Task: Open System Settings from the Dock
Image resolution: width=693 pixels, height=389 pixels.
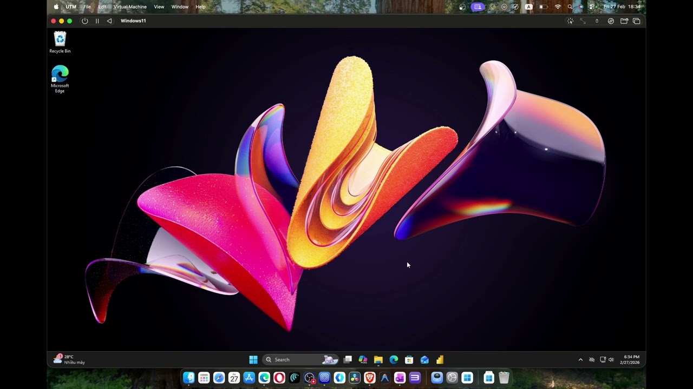Action: (x=452, y=378)
